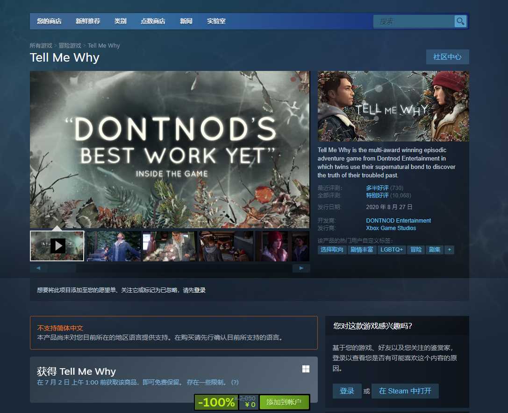Focus the store search field
The width and height of the screenshot is (508, 413).
pyautogui.click(x=414, y=21)
